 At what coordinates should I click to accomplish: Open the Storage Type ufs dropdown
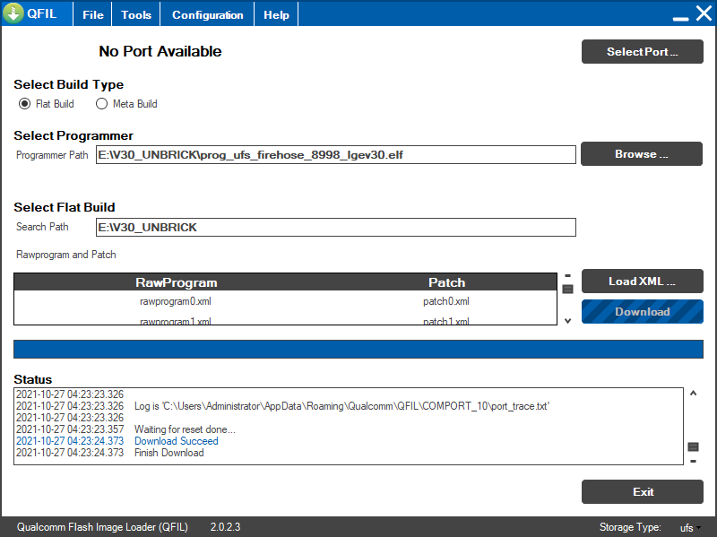pos(690,528)
